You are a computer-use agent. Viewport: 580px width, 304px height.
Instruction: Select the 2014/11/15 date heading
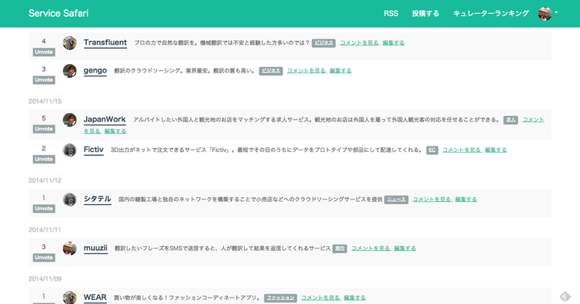pos(45,101)
